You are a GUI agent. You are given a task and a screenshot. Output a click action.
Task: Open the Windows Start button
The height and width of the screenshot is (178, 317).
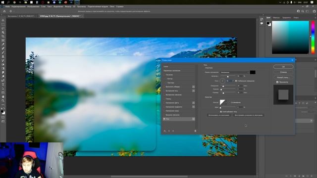point(2,2)
